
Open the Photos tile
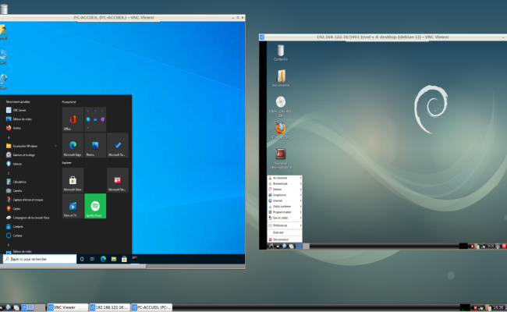(95, 144)
